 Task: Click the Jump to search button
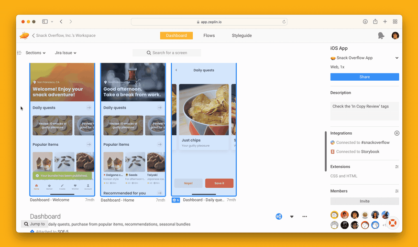(34, 224)
